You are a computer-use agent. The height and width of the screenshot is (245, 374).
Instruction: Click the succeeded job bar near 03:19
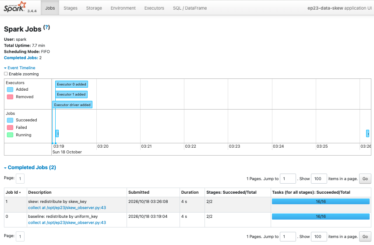[x=57, y=133]
